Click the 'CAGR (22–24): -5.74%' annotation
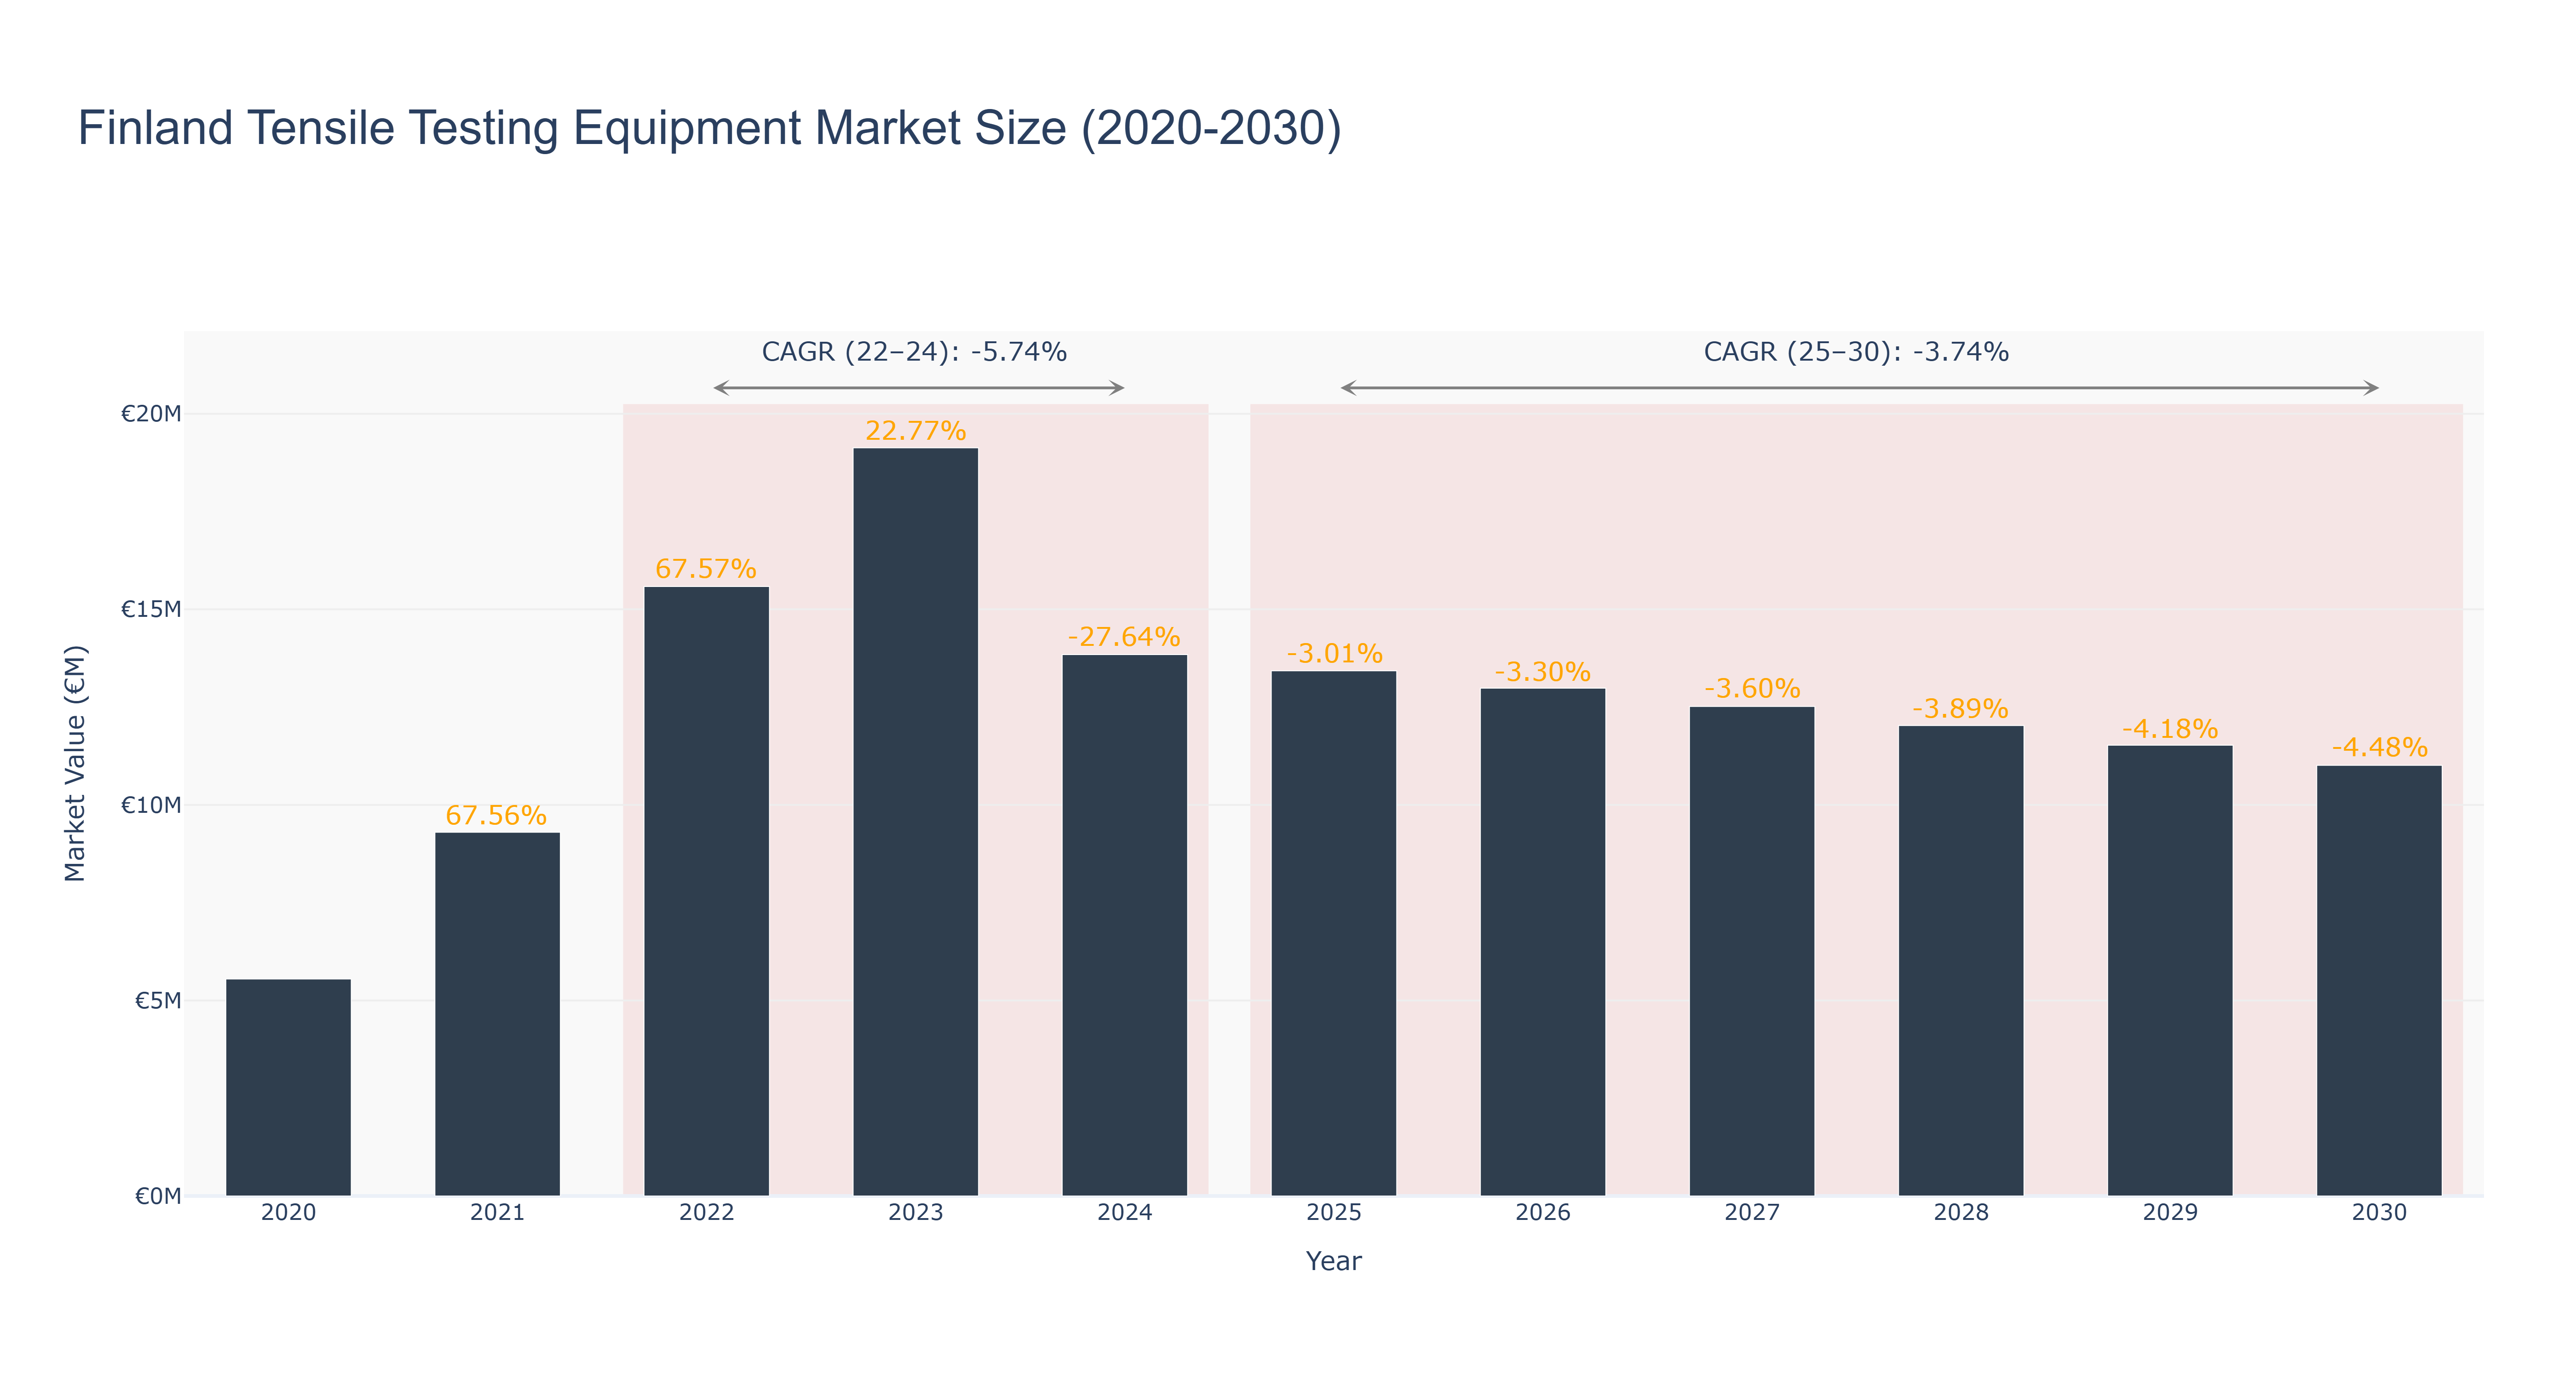Screen dimensions: 2576x1380 914,352
